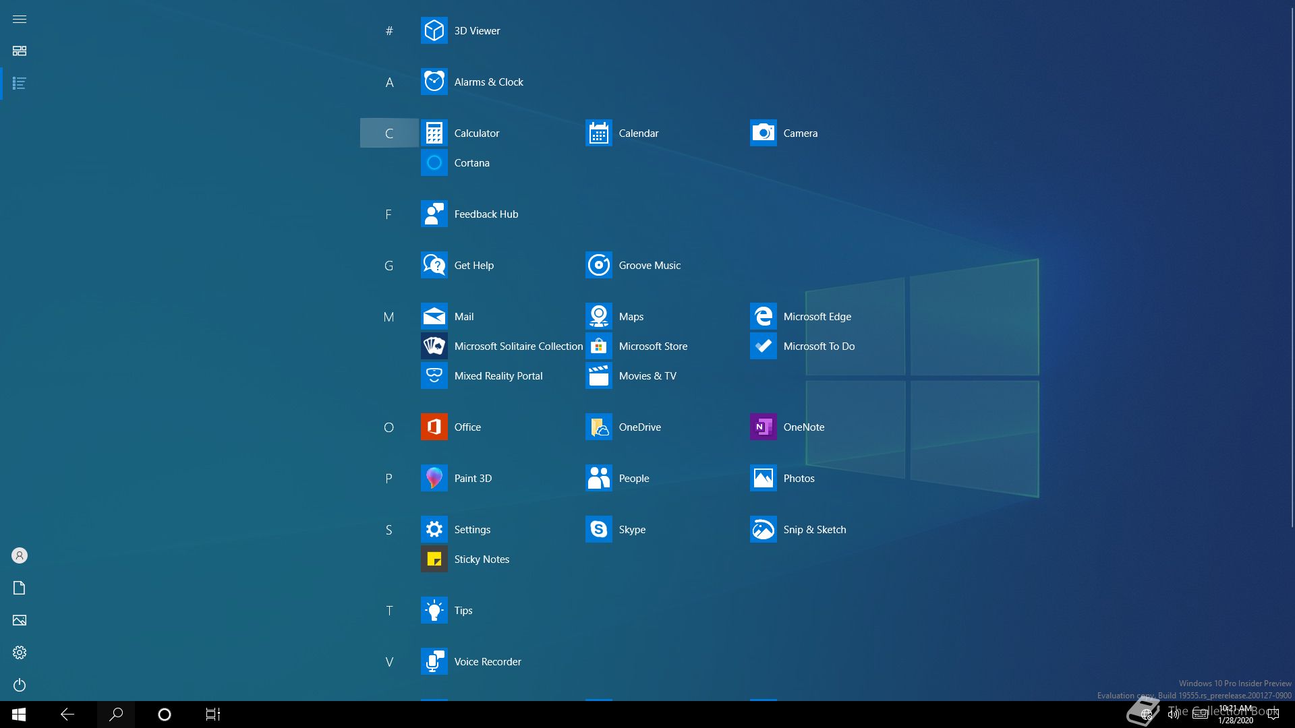Viewport: 1295px width, 728px height.
Task: Click the Windows Start button
Action: [19, 715]
